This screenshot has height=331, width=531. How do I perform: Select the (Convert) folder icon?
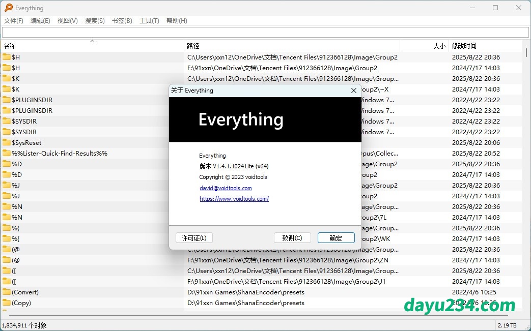[x=7, y=292]
